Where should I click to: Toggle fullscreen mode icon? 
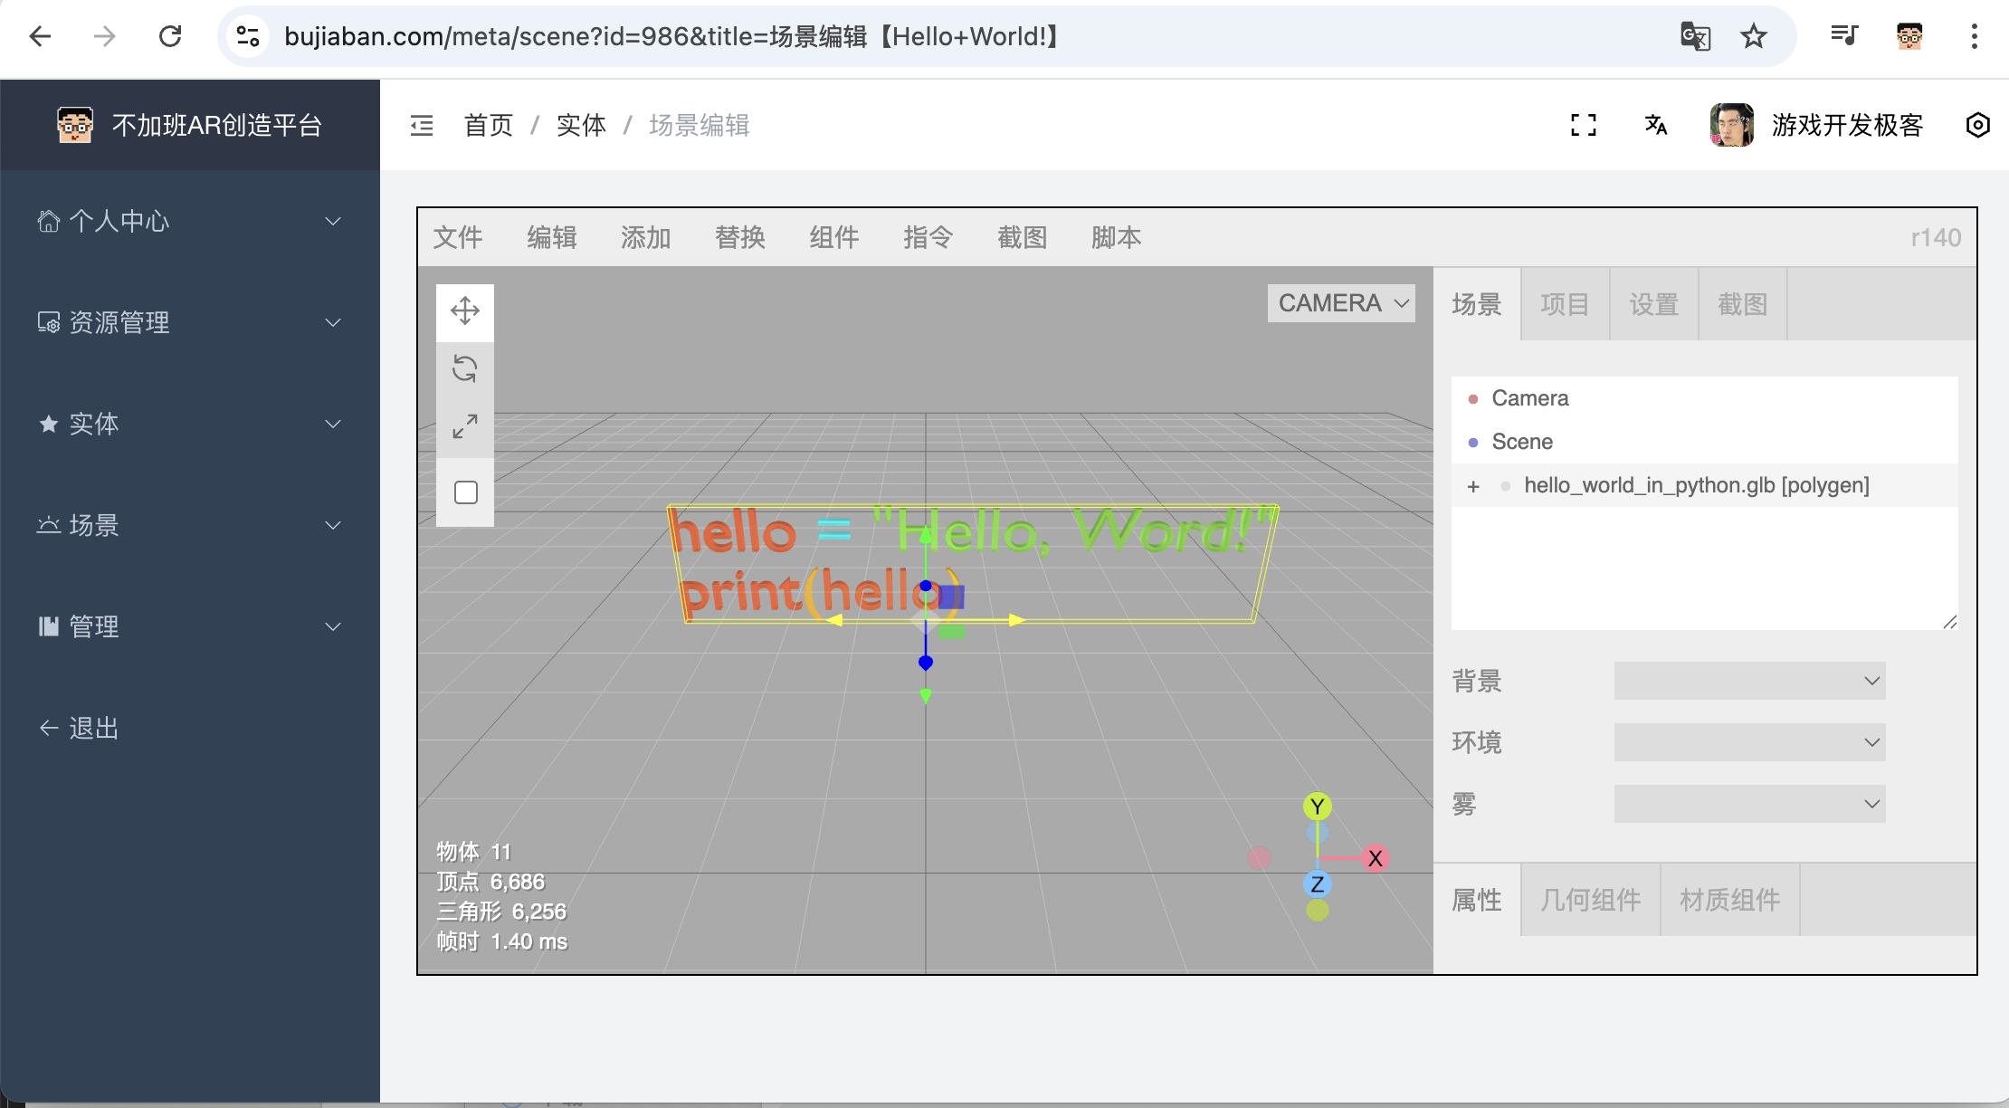click(x=1584, y=125)
